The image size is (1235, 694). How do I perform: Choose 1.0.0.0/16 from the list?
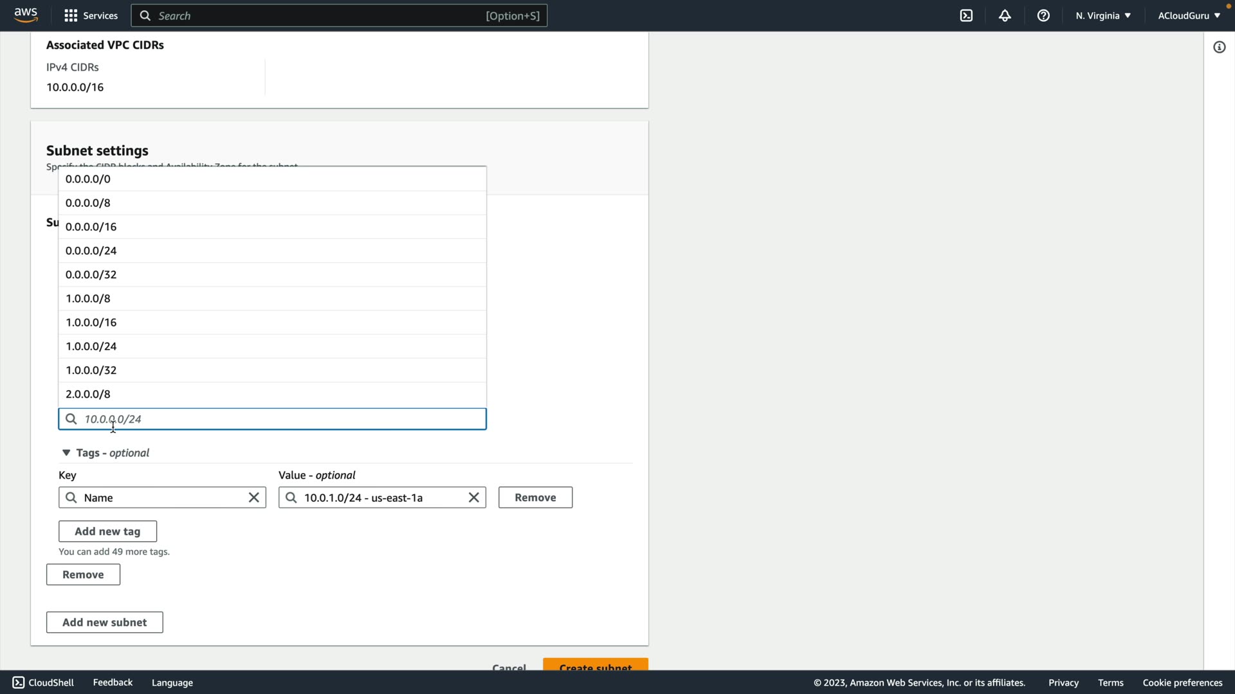tap(91, 322)
